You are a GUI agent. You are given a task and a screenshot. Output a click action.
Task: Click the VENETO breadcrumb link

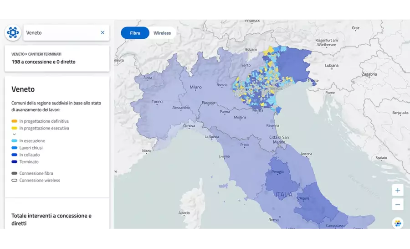tap(18, 54)
